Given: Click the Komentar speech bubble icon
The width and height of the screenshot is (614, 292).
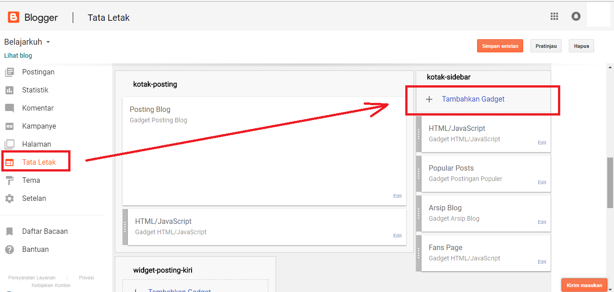Looking at the screenshot, I should pyautogui.click(x=9, y=108).
